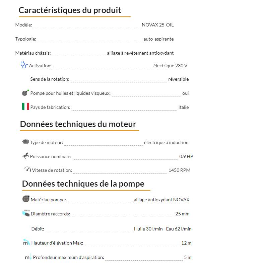The height and width of the screenshot is (268, 268).
Task: Click the oil pump icon next to Pompe pour huiles
Action: (x=25, y=93)
